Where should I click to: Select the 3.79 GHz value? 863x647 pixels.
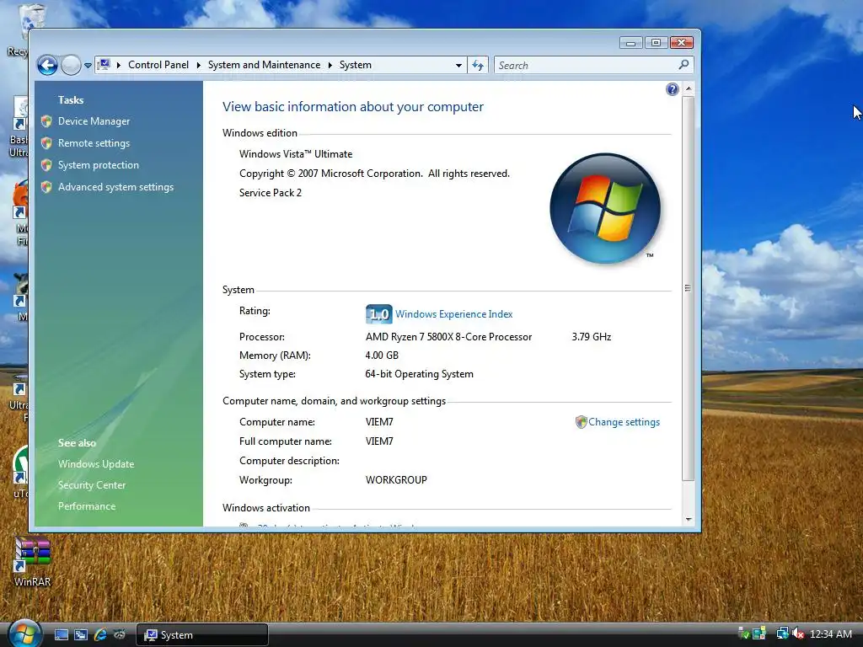point(591,337)
